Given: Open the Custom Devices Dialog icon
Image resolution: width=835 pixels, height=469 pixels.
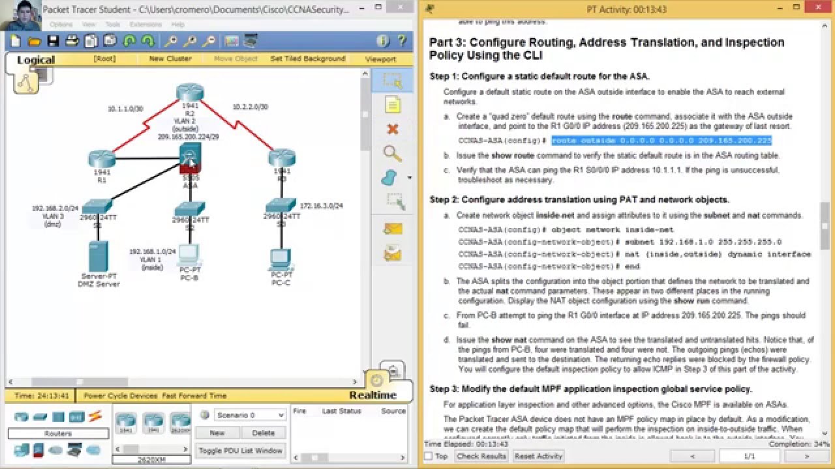Looking at the screenshot, I should coord(250,41).
